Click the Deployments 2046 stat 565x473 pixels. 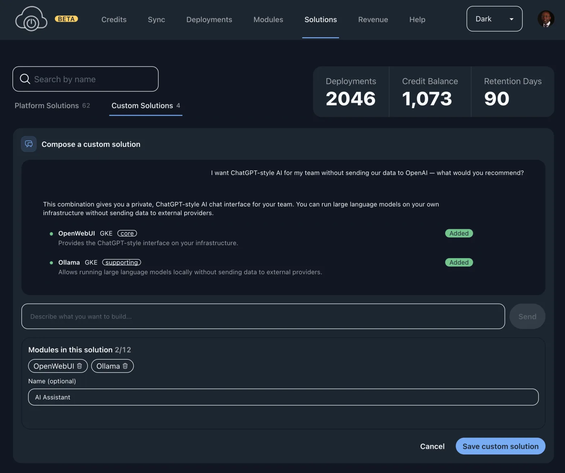[x=351, y=92]
